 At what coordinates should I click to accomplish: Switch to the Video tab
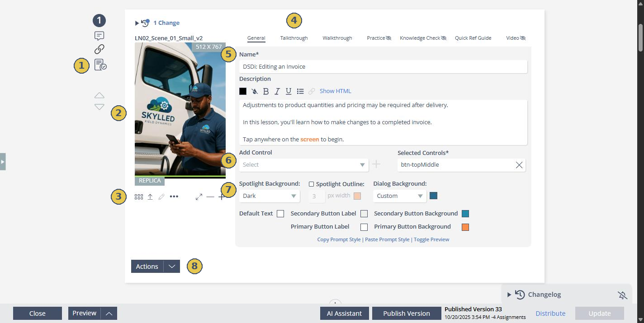[x=516, y=38]
